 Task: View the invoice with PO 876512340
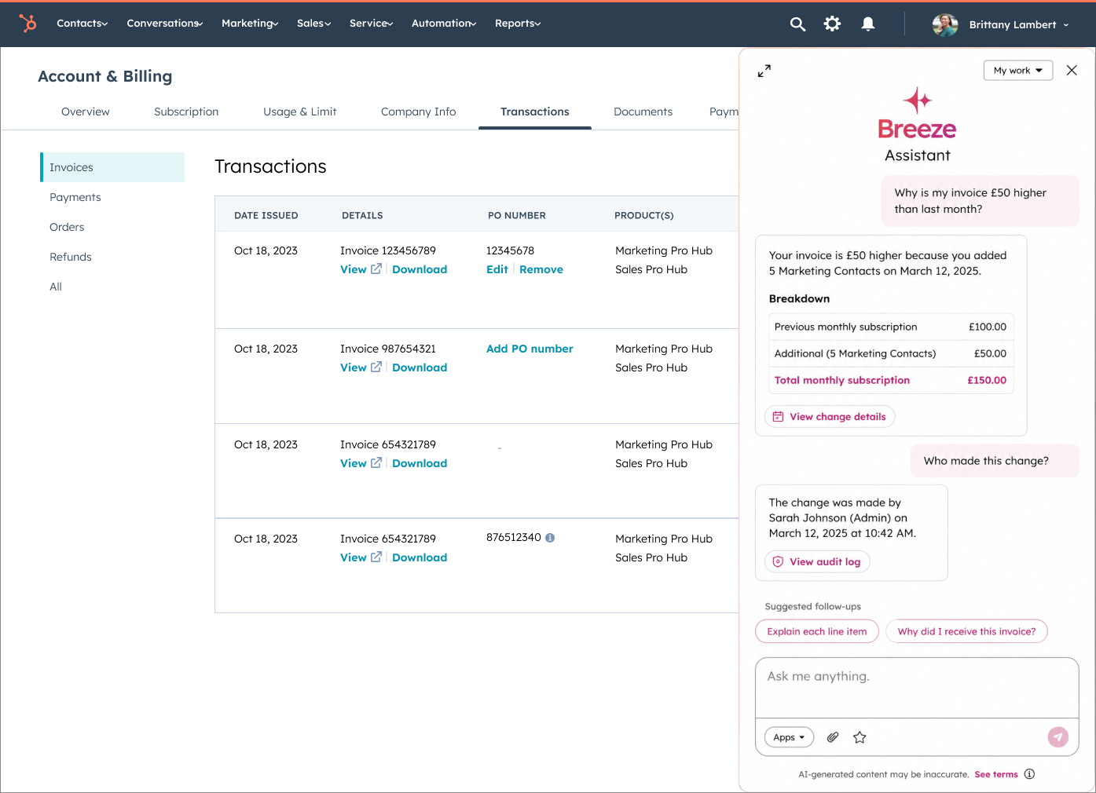point(354,557)
